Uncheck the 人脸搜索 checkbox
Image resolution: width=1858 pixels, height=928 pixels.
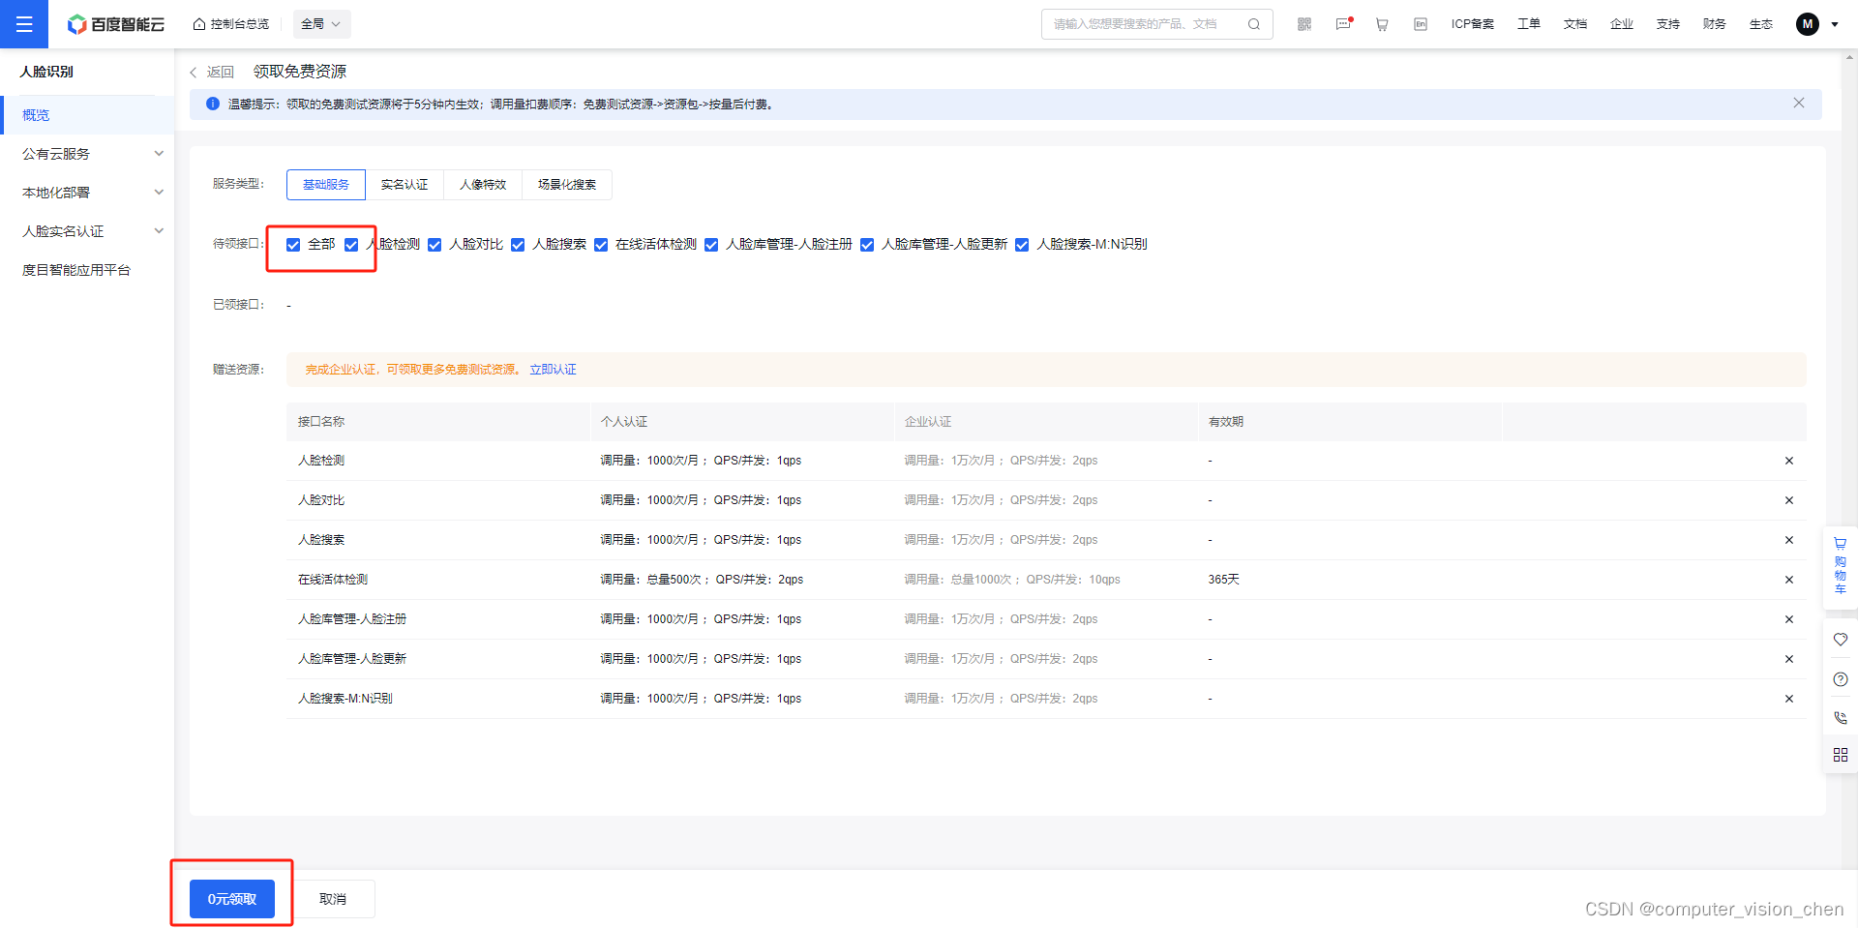click(518, 245)
